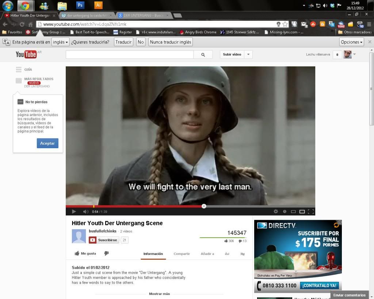Switch to the der untergang la caida tab
374x299 pixels.
pos(86,15)
